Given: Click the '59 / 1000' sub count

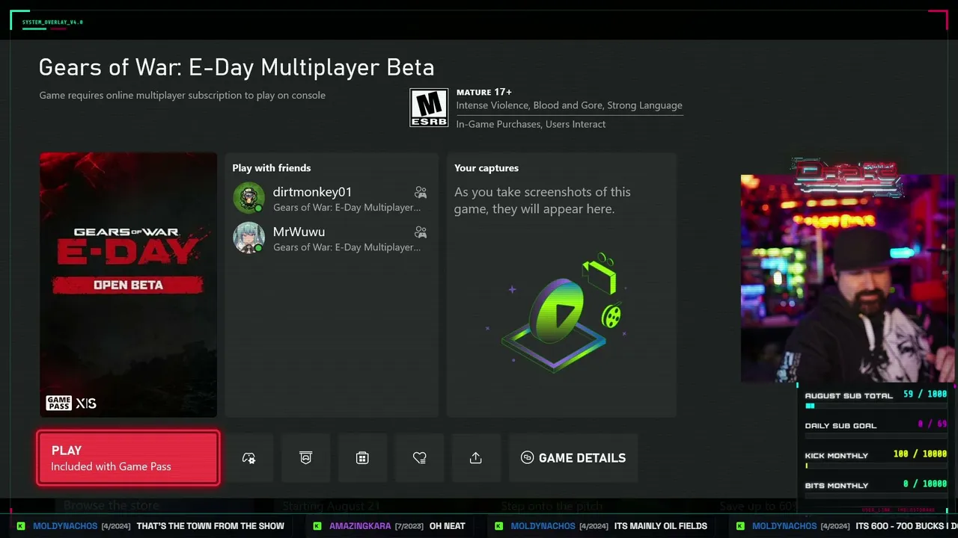Looking at the screenshot, I should 925,395.
